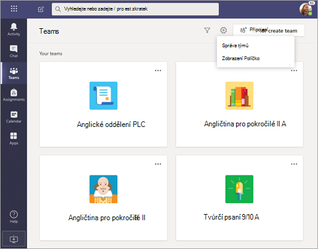Open Tvůrčí psaní 9/10 A team name
Image resolution: width=318 pixels, height=249 pixels.
[x=231, y=217]
